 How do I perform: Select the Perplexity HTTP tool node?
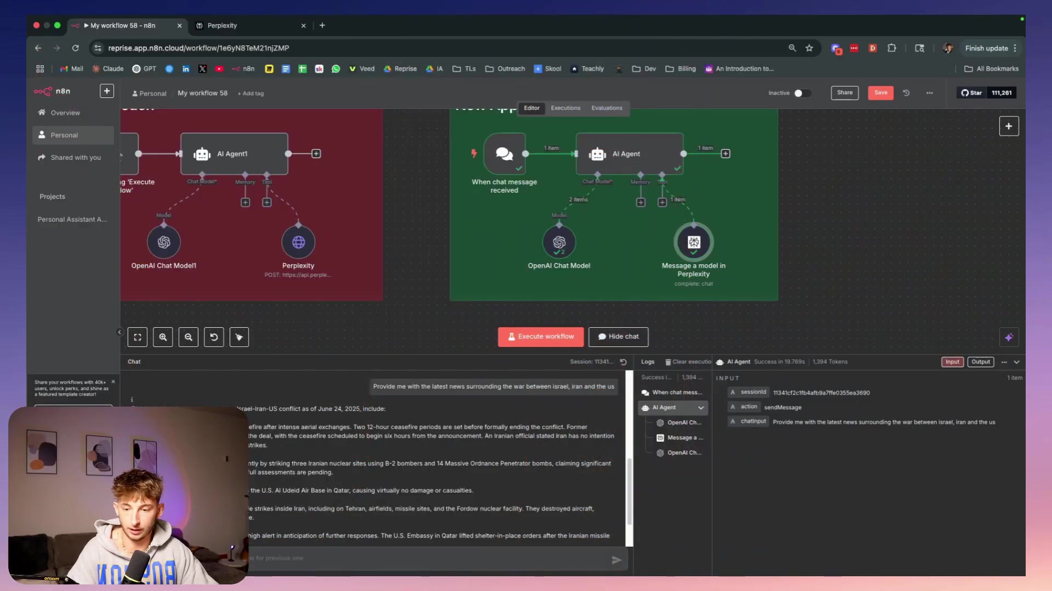(x=299, y=242)
